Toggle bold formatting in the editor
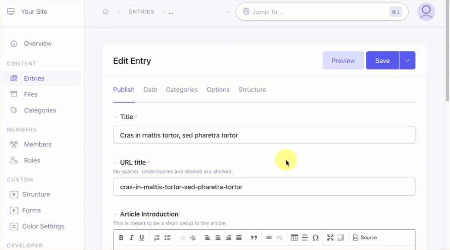This screenshot has width=450, height=250. click(x=121, y=237)
